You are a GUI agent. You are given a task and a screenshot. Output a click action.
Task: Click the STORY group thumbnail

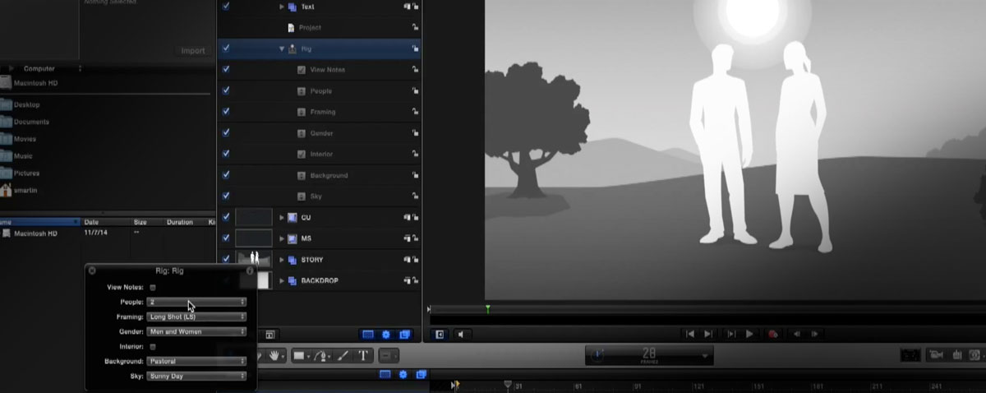click(x=253, y=260)
